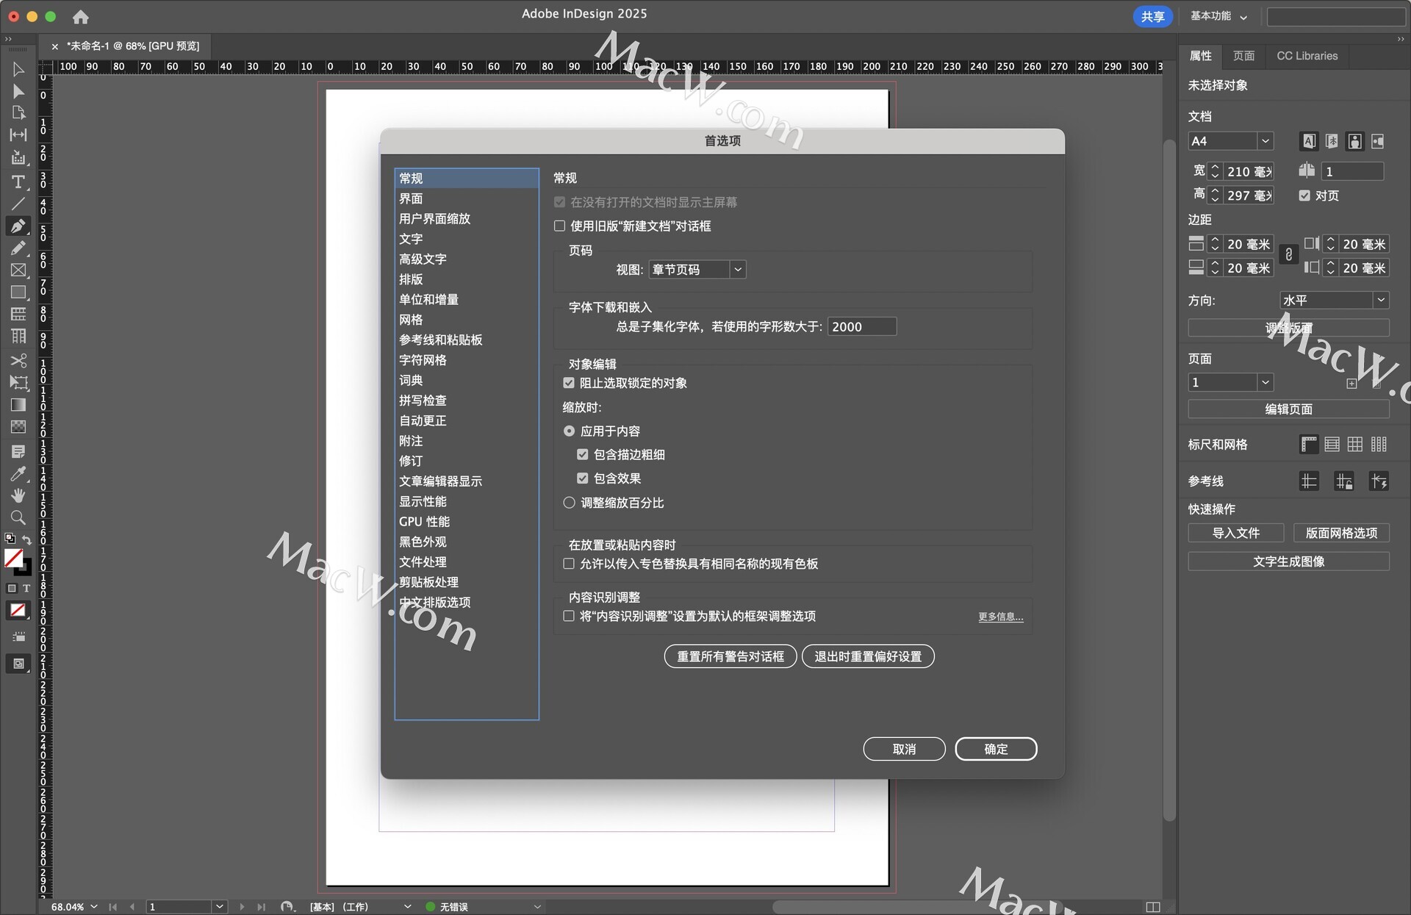Click the Direct Selection arrow tool

[18, 91]
